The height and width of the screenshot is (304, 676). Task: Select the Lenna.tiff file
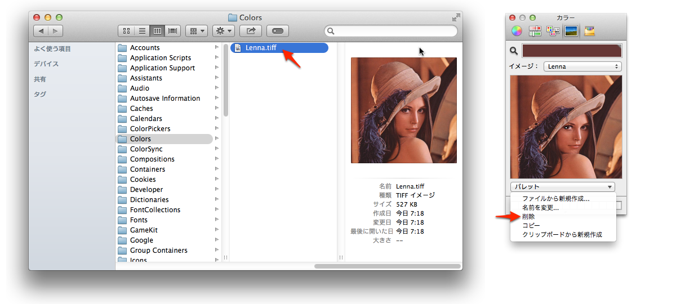point(279,48)
